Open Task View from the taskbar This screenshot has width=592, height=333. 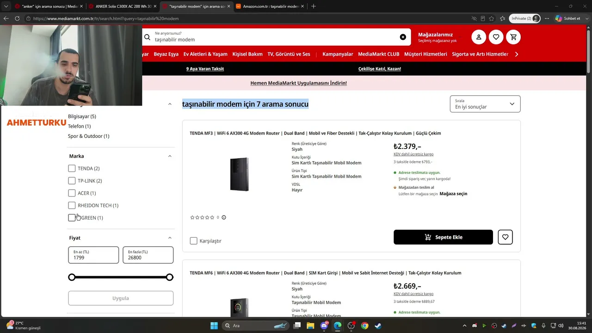[x=297, y=326]
